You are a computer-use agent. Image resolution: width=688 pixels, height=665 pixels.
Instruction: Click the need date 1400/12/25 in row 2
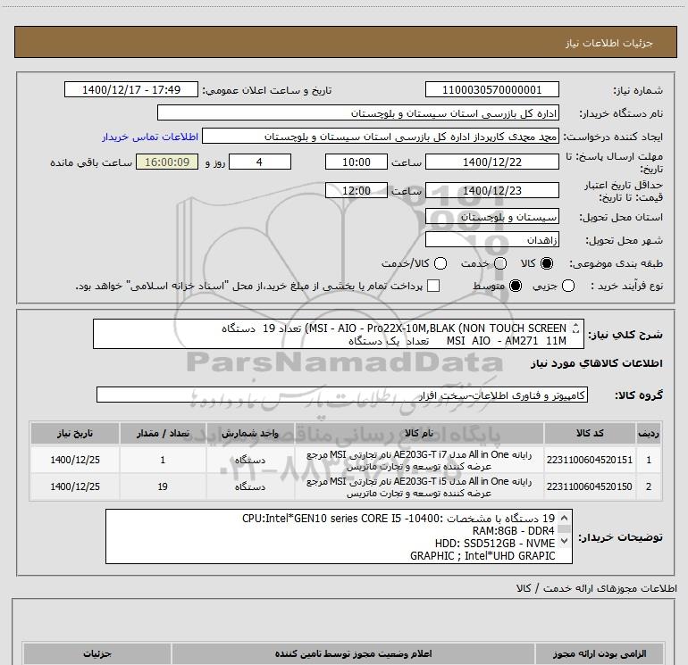pos(75,486)
